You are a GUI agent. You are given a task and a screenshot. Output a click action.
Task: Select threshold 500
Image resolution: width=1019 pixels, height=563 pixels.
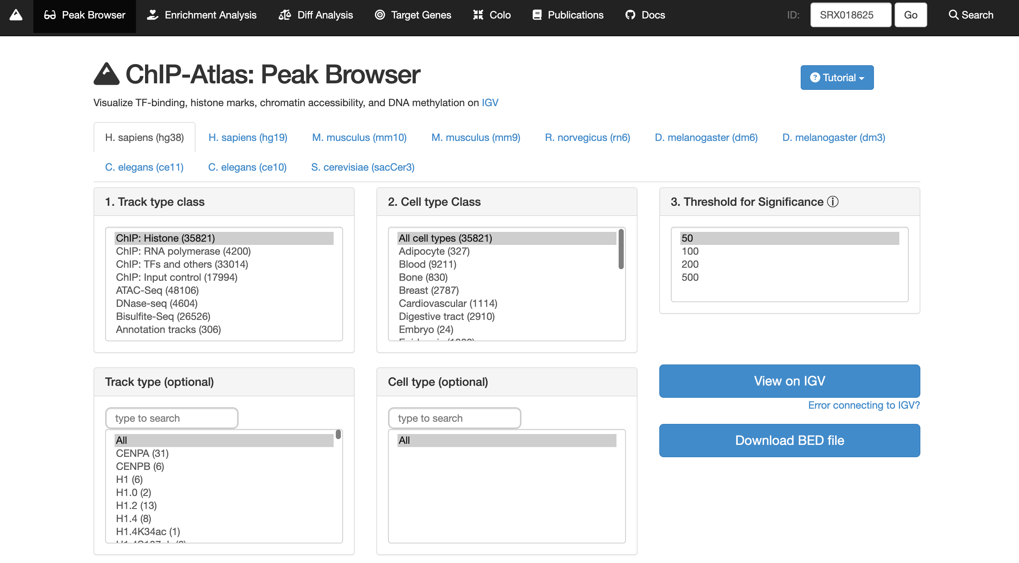[789, 278]
